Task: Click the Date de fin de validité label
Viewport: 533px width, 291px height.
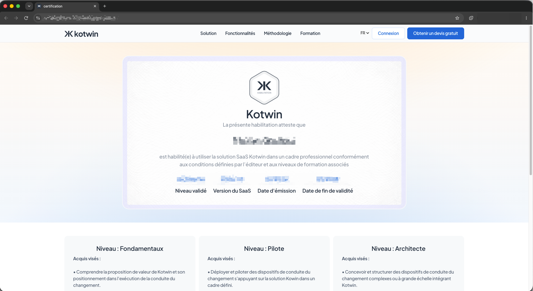Action: (328, 191)
